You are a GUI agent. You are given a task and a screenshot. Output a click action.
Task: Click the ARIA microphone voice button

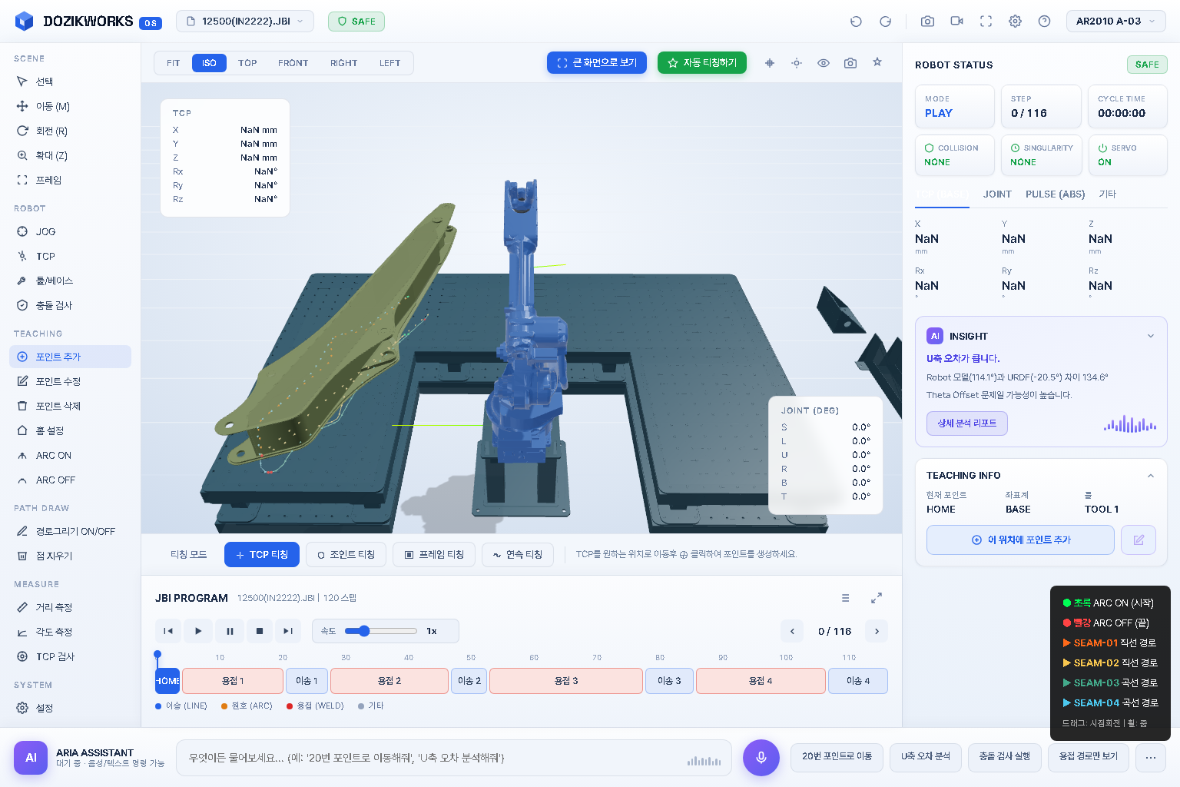[761, 757]
